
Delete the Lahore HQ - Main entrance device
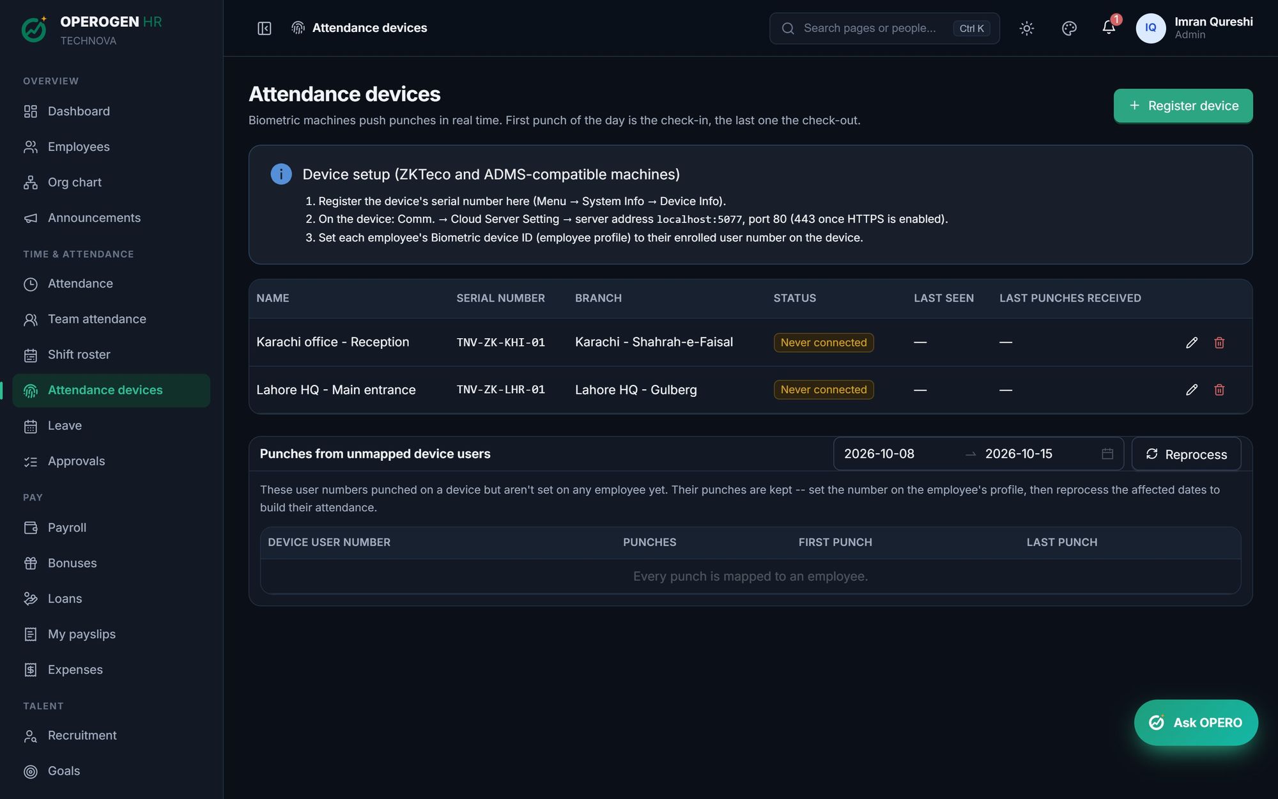(1219, 390)
